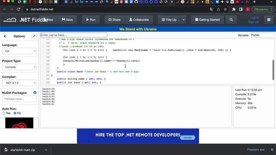Click Learn more on the ad banner

point(188,137)
